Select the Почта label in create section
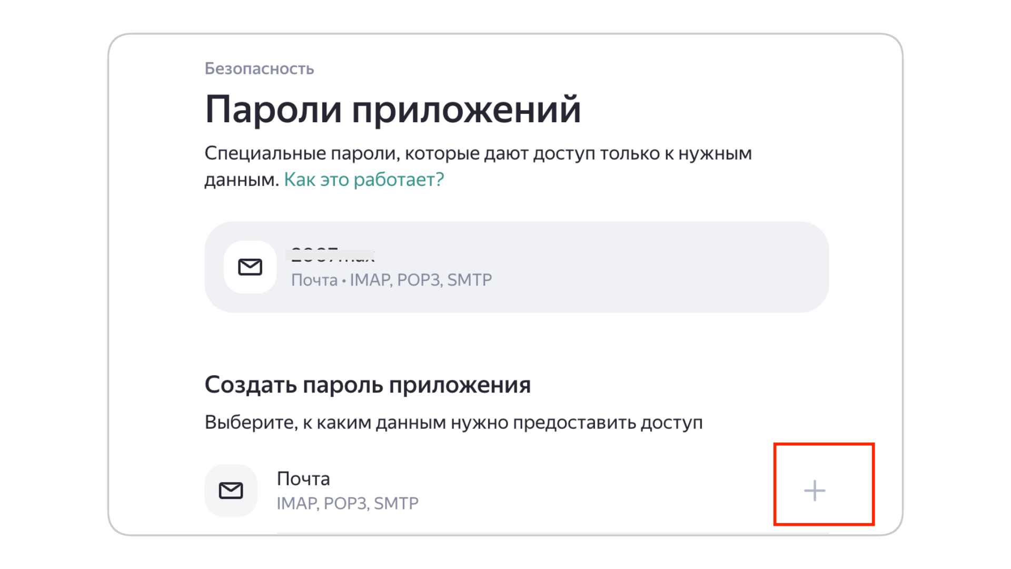The width and height of the screenshot is (1011, 569). pyautogui.click(x=303, y=478)
